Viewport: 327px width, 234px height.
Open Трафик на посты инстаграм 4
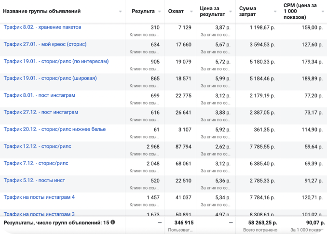(x=39, y=197)
